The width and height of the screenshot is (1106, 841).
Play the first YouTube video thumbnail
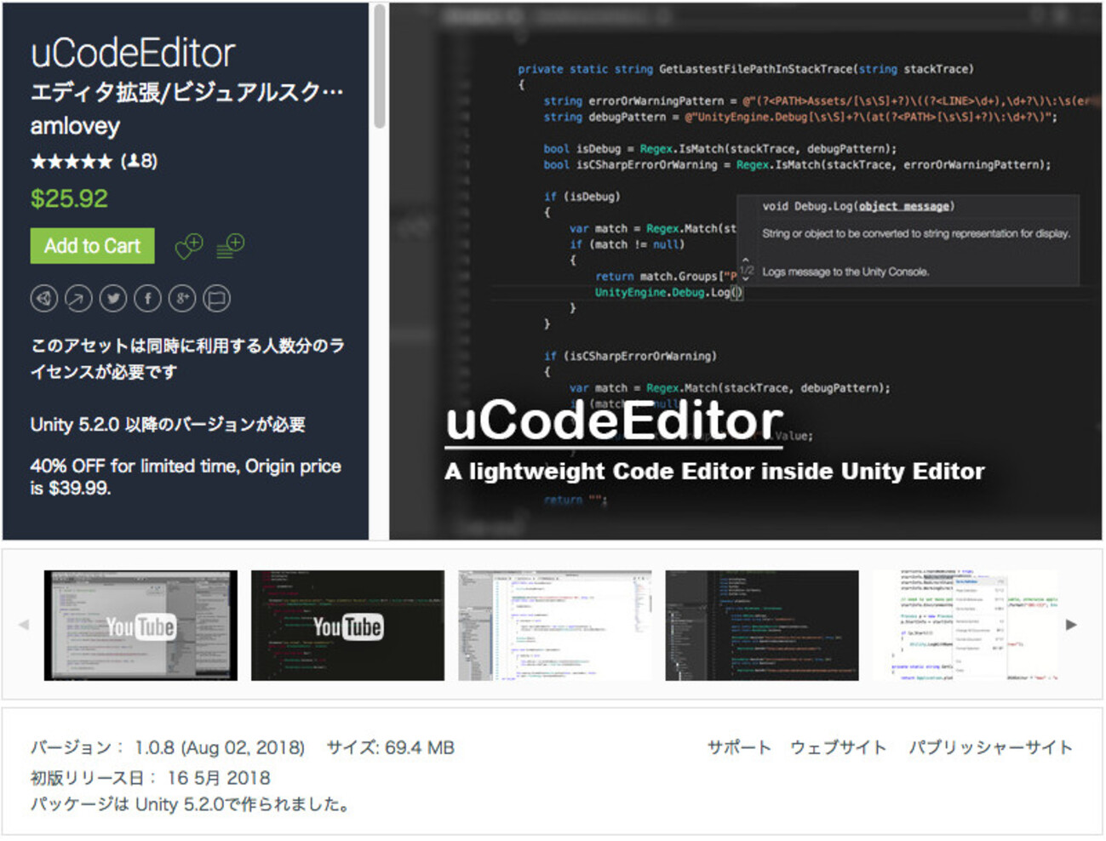(140, 626)
